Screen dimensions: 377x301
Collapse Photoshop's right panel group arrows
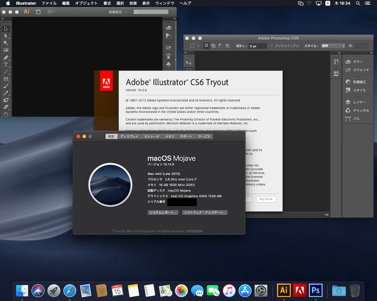click(371, 53)
